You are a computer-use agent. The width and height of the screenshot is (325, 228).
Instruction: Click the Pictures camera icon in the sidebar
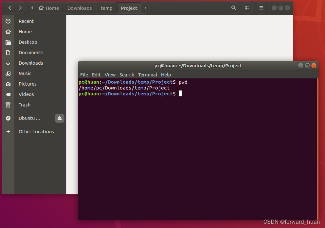click(x=8, y=84)
